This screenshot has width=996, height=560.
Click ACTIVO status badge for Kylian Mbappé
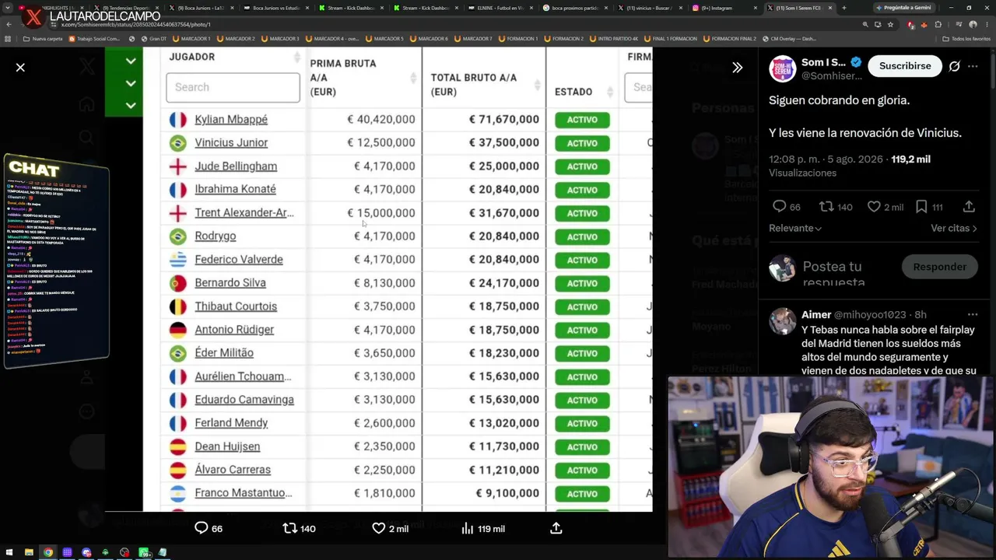pos(582,120)
